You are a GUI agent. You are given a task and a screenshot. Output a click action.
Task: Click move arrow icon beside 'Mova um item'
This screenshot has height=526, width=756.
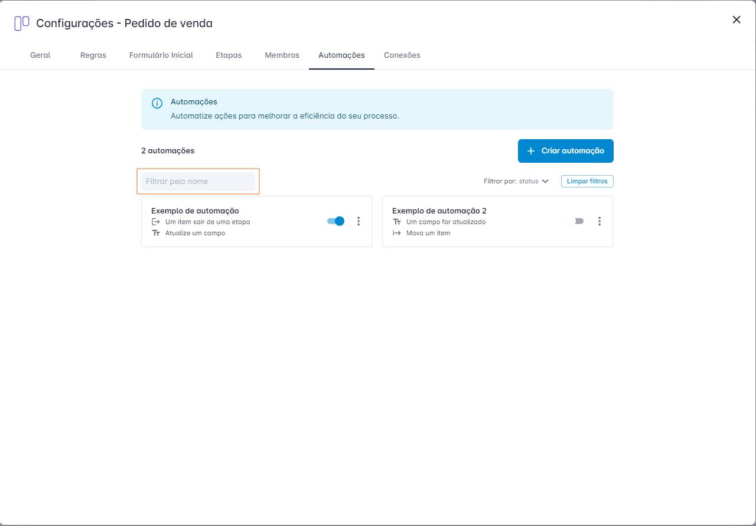pos(397,233)
